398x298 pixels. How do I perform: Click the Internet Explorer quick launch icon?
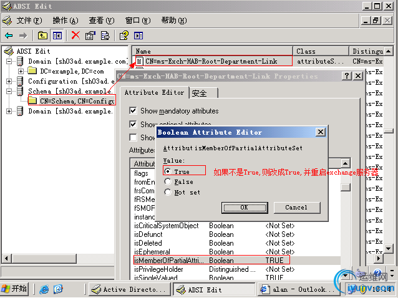pos(44,289)
